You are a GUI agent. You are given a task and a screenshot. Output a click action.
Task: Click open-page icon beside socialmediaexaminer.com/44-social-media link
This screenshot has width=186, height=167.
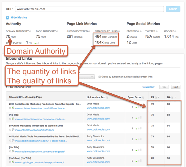click(x=13, y=141)
